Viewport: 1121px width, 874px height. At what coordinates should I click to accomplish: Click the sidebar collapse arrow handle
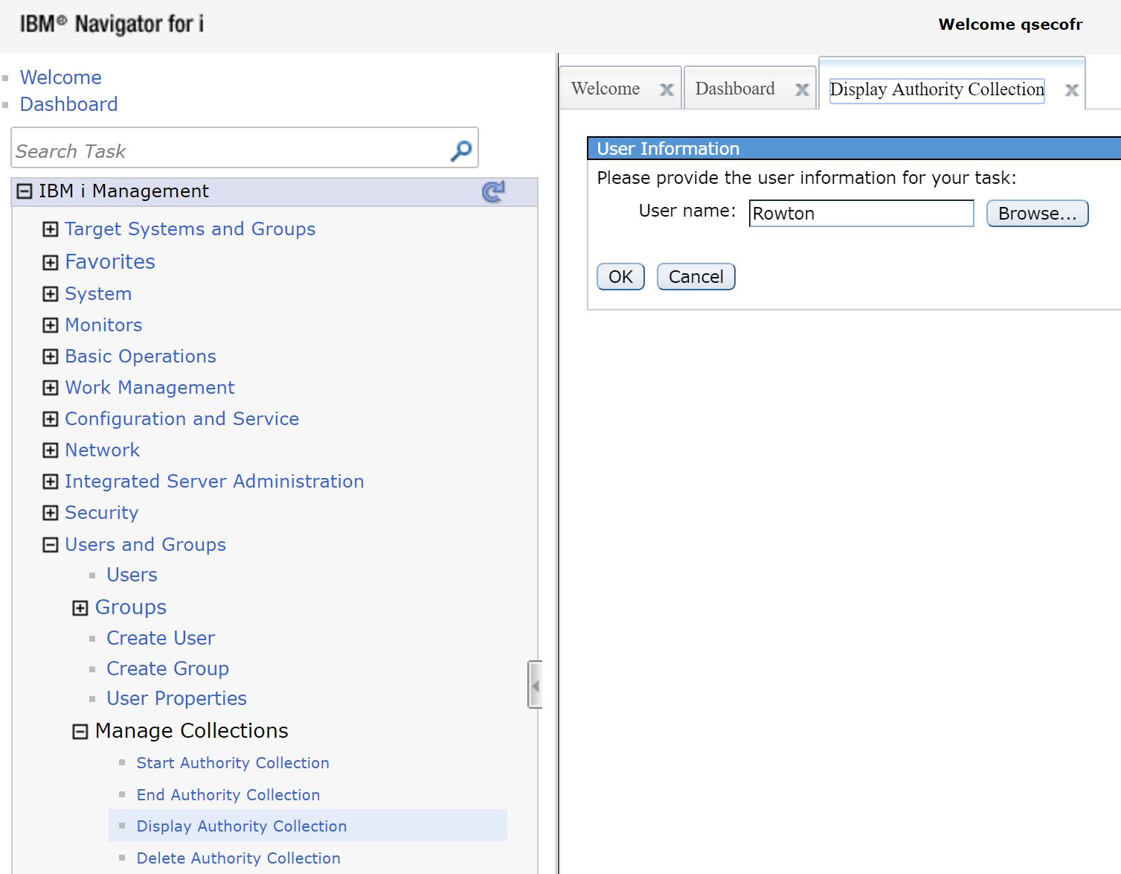pyautogui.click(x=535, y=685)
